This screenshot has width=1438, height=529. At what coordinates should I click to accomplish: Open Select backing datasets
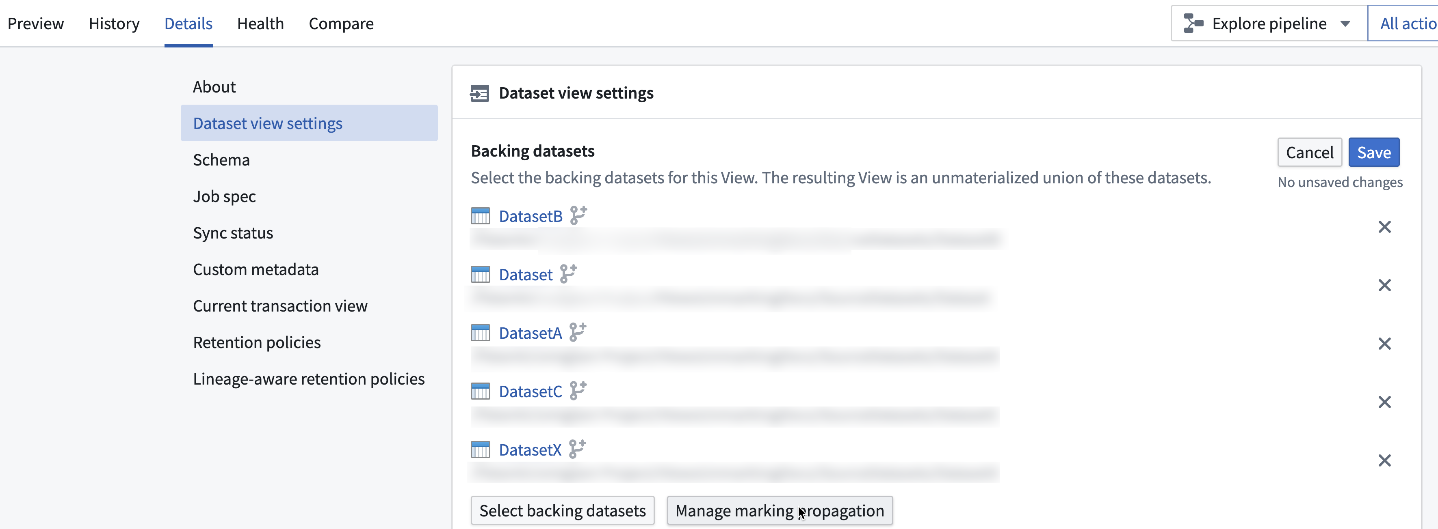click(562, 510)
